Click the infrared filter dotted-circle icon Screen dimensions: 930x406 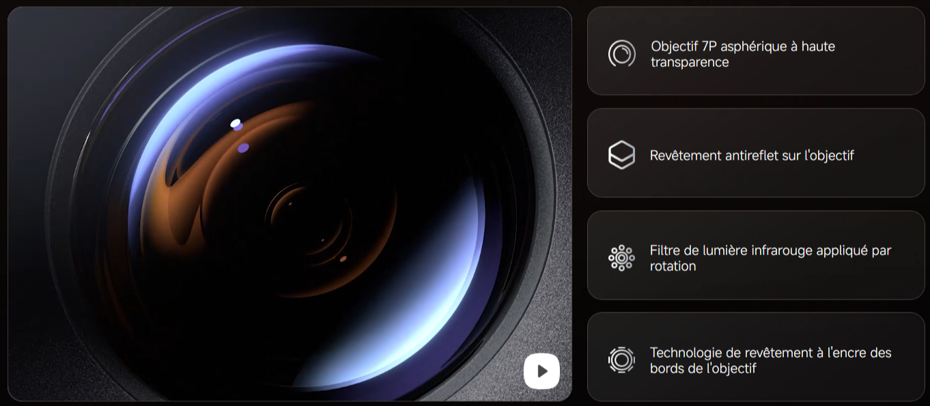click(x=621, y=258)
